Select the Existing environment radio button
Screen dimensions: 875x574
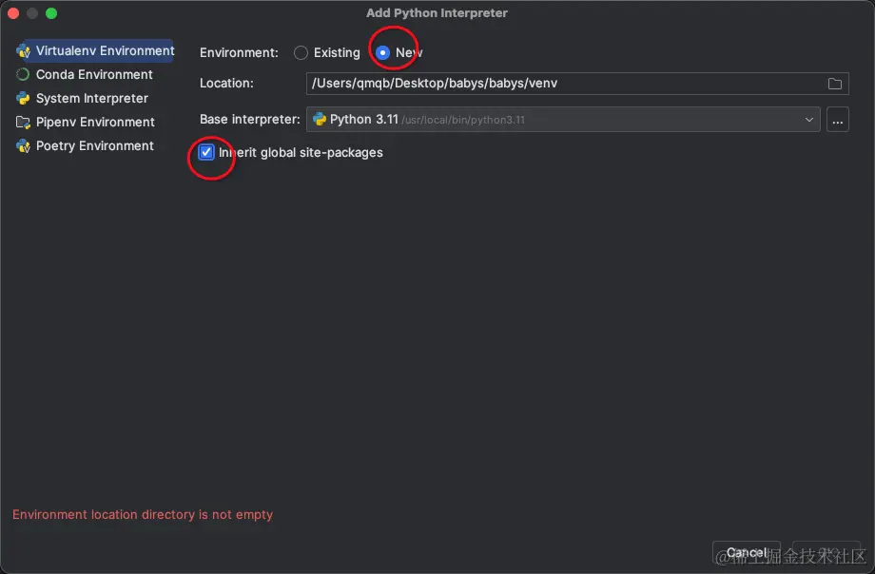pos(301,53)
